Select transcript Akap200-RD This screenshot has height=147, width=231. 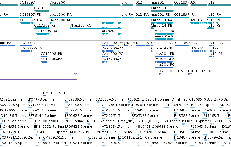[x=86, y=23]
